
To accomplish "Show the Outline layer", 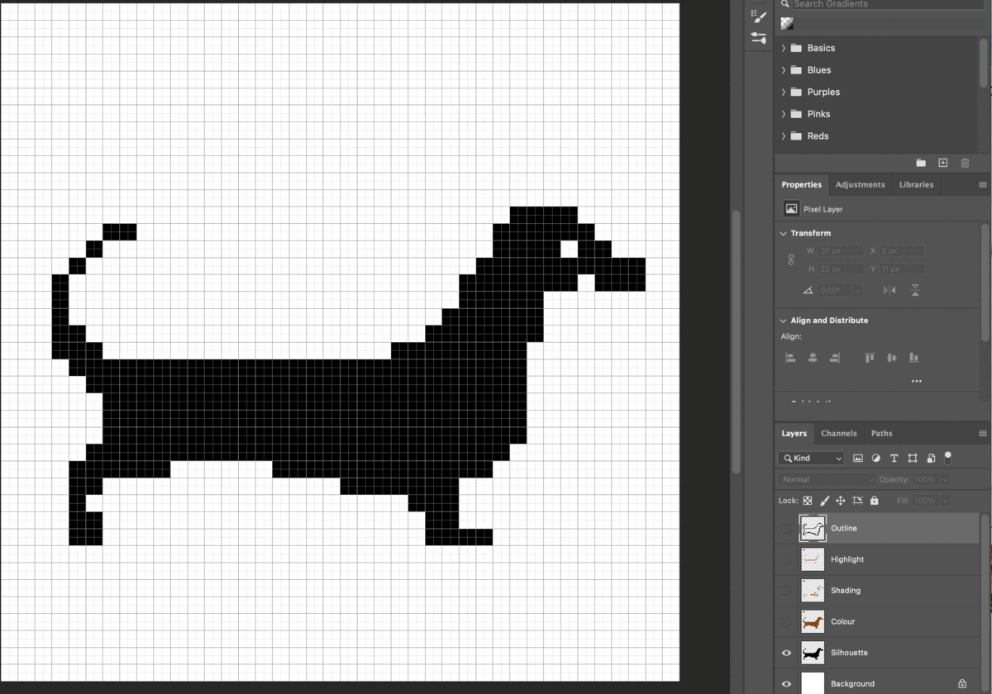I will click(786, 528).
